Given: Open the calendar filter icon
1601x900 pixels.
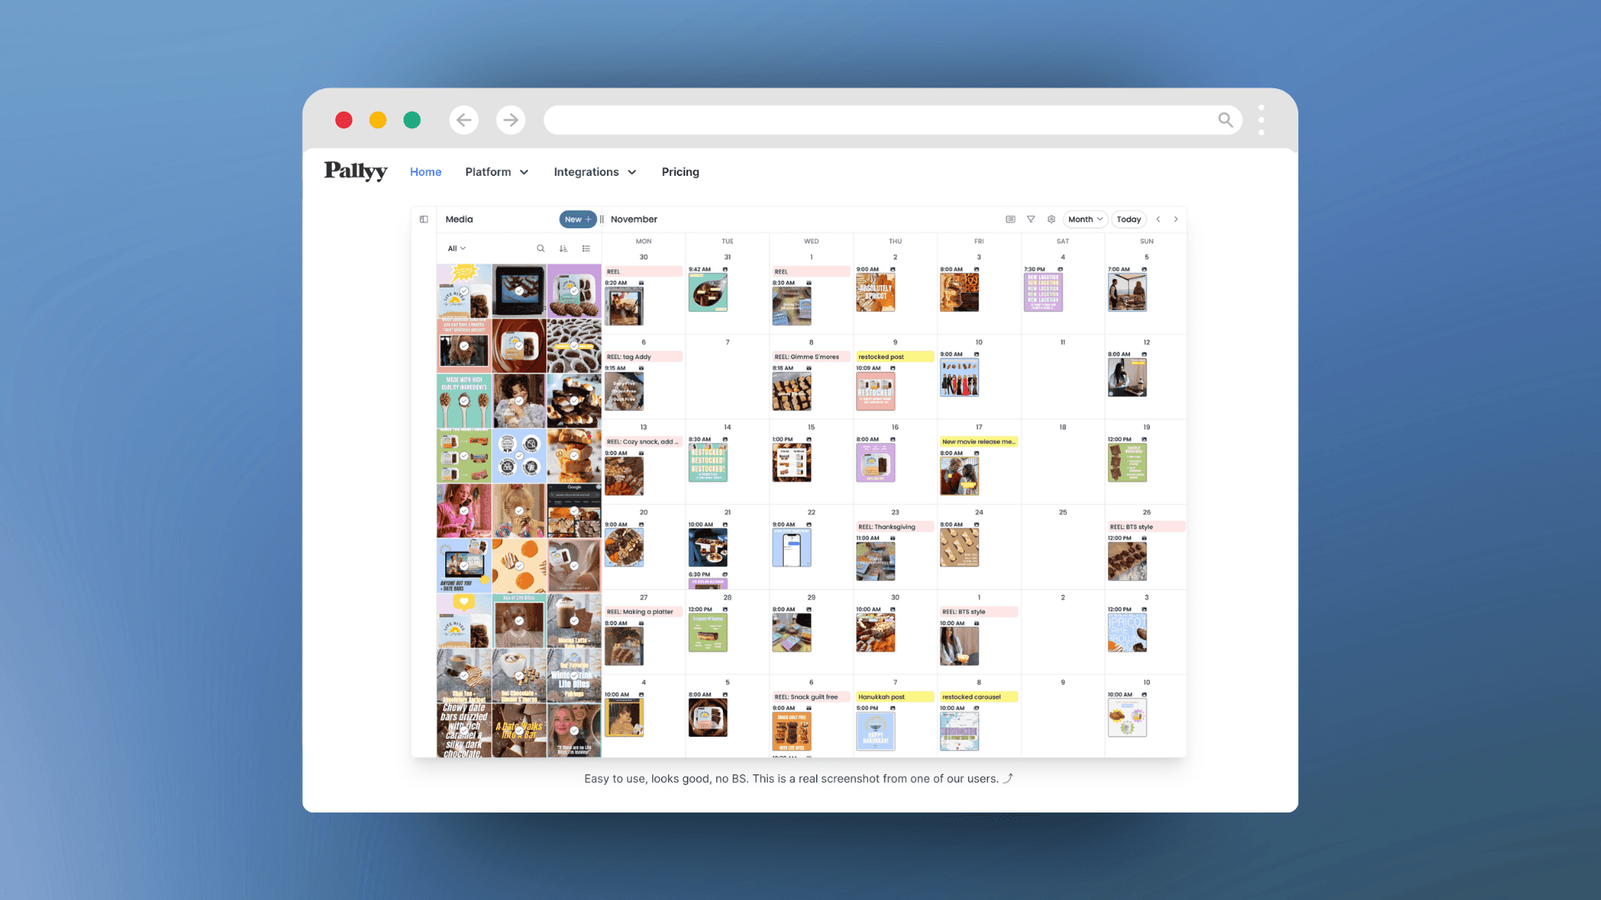Looking at the screenshot, I should pyautogui.click(x=1031, y=218).
